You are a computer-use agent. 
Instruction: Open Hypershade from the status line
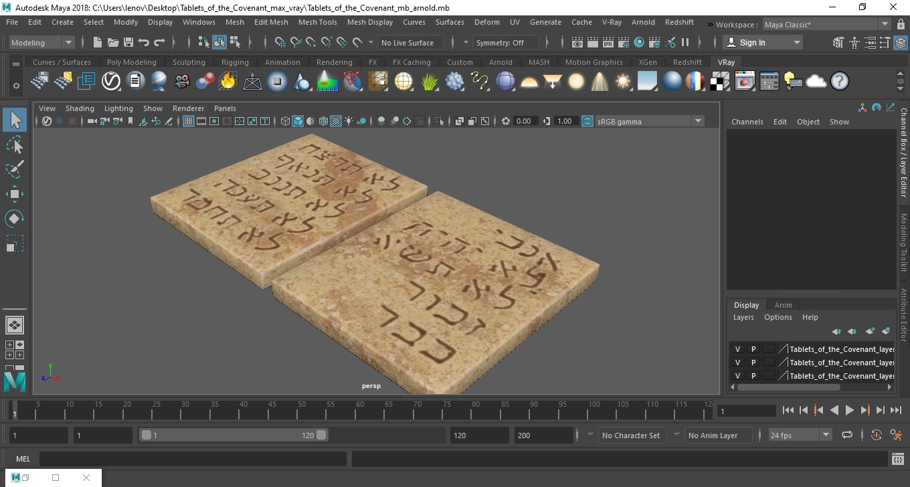tap(639, 42)
